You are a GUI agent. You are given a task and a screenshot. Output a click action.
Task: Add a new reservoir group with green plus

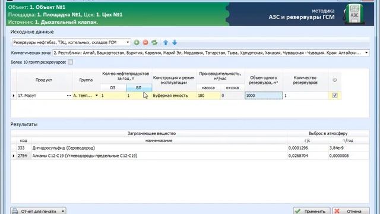tap(137, 42)
